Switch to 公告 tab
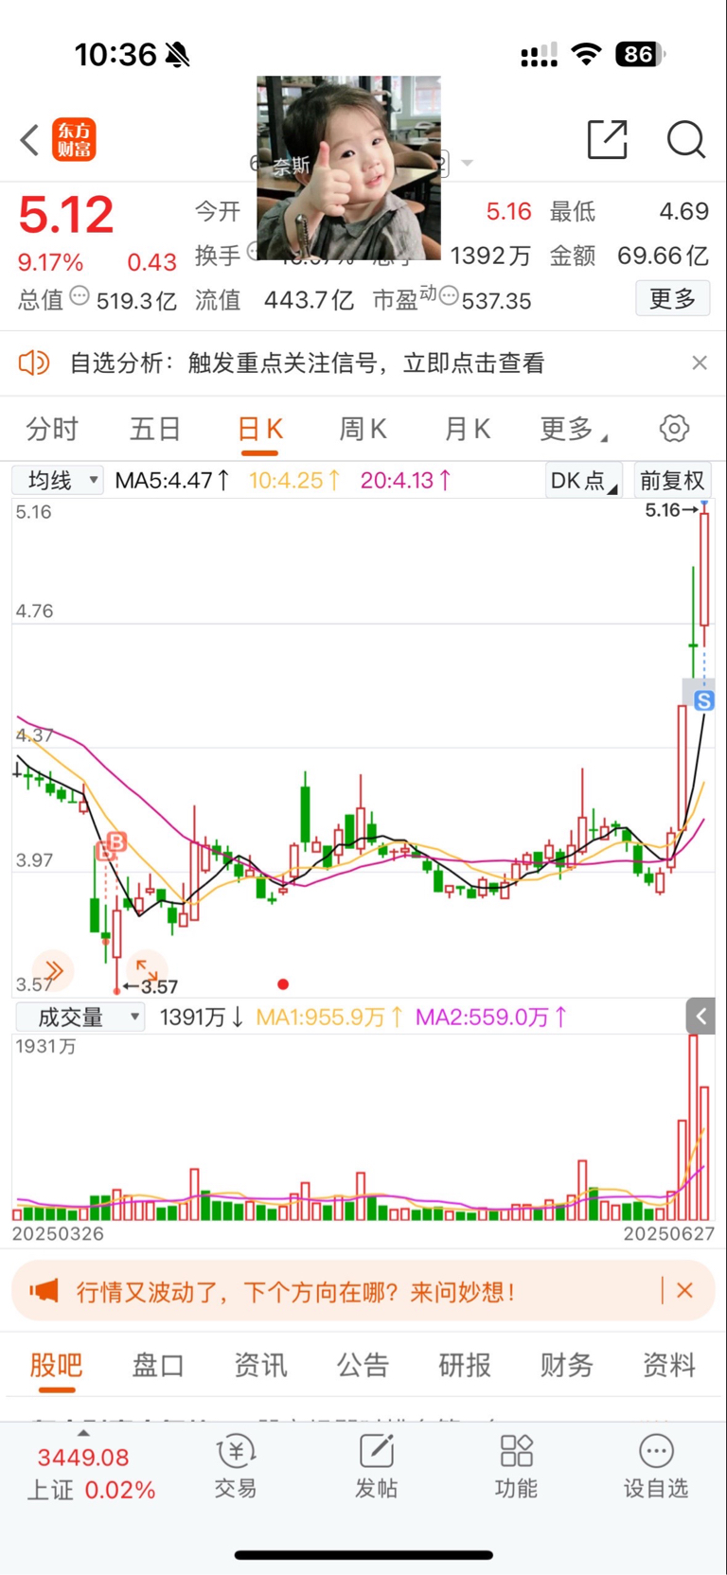Viewport: 727px width, 1575px height. tap(363, 1364)
